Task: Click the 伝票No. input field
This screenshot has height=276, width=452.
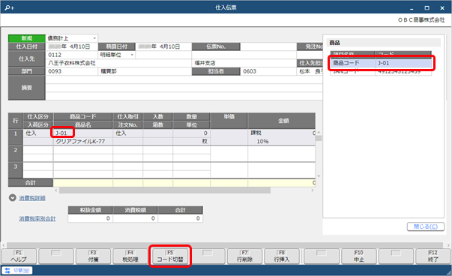Action: coord(268,46)
